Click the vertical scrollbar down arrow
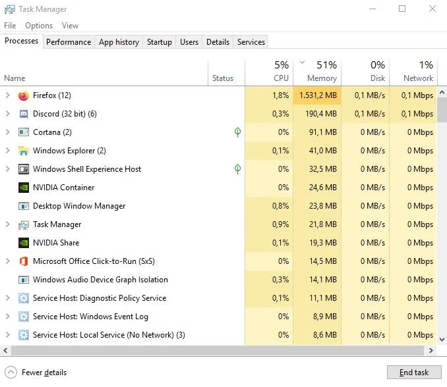Image resolution: width=447 pixels, height=387 pixels. pyautogui.click(x=442, y=339)
